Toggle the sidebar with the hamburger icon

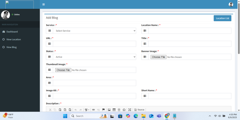(43, 4)
